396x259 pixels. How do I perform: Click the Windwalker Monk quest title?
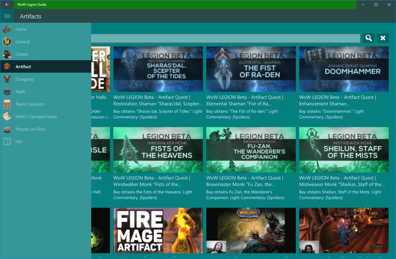pyautogui.click(x=152, y=181)
